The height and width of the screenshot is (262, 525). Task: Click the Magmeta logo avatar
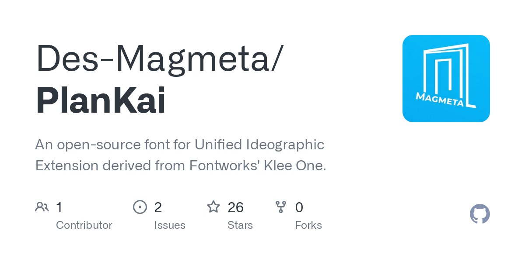[x=446, y=79]
